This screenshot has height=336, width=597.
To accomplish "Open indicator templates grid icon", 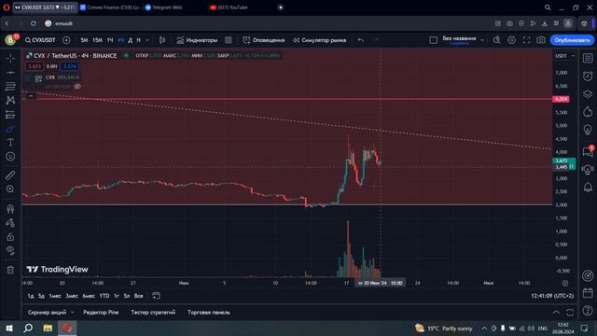I will 228,40.
